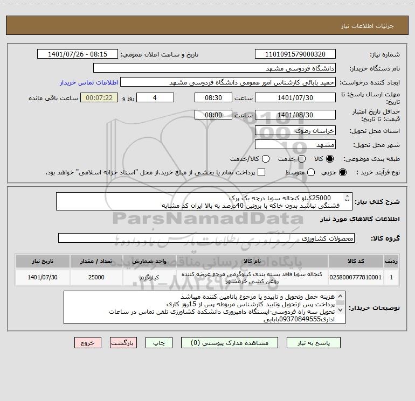Image resolution: width=415 pixels, height=401 pixels.
Task: Click the استان محل تحویل field خراسان رضوی
Action: pos(295,131)
